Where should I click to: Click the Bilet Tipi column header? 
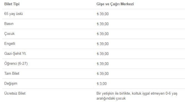pos(12,4)
